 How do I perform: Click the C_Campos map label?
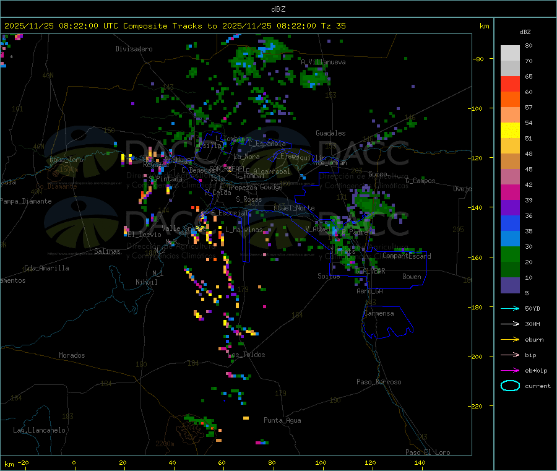420,181
